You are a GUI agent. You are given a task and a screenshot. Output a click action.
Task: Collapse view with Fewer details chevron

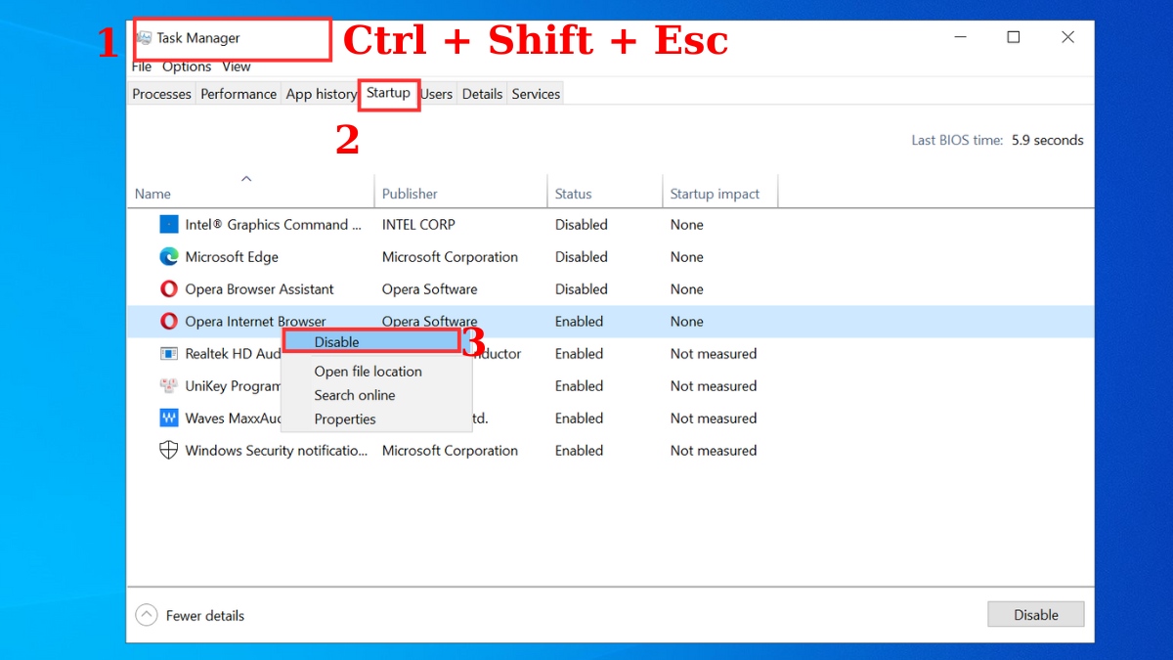tap(147, 615)
